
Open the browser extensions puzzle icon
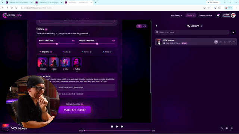click(x=220, y=8)
